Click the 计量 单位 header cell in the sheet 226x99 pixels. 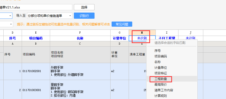point(120,55)
